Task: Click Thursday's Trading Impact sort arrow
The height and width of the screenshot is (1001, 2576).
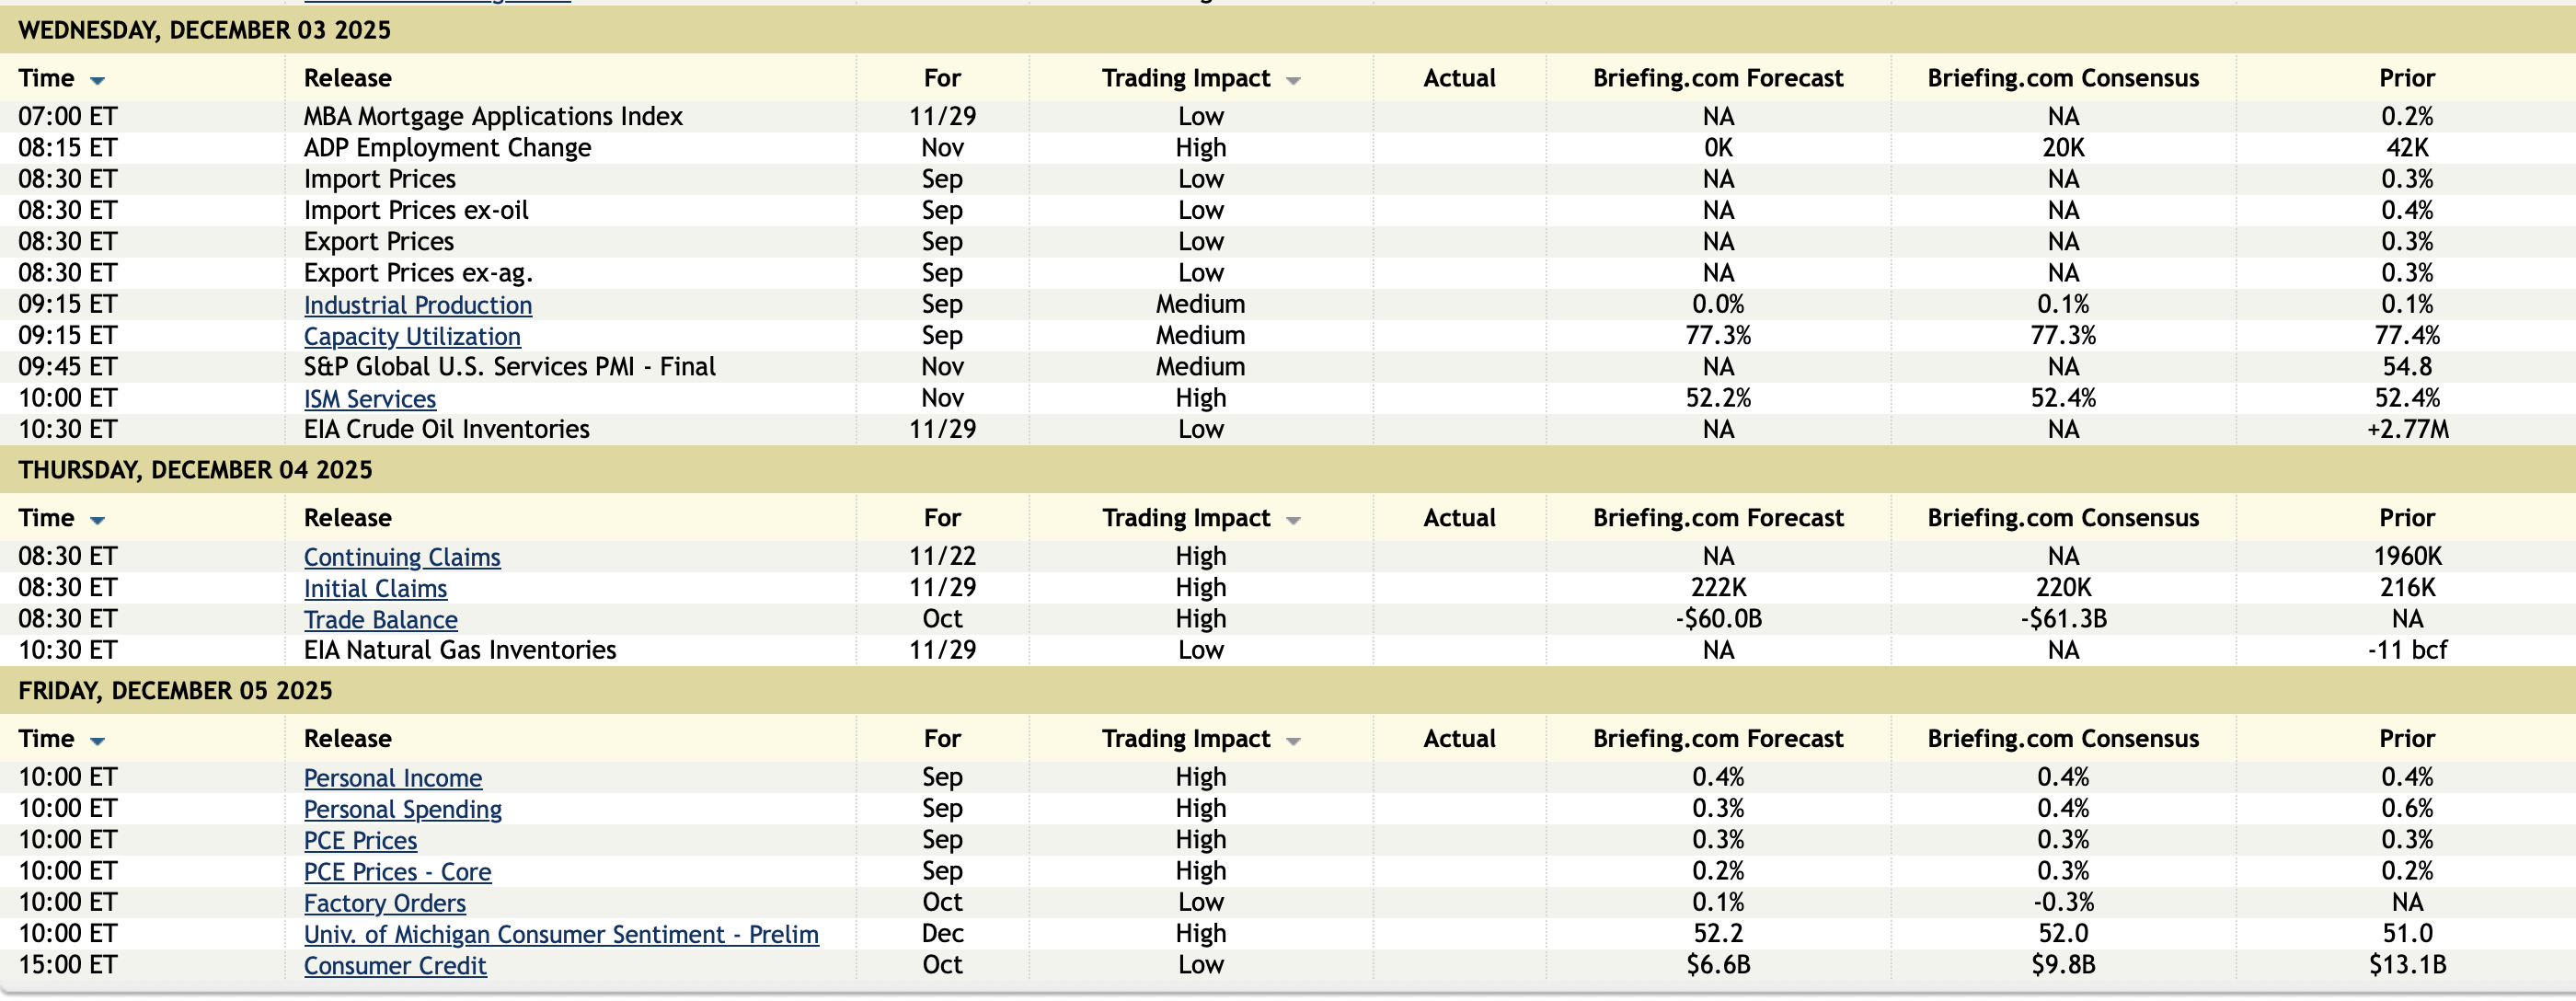Action: [1293, 520]
